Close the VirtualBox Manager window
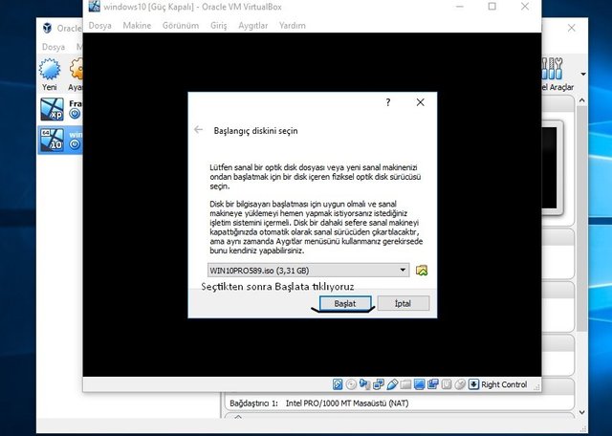The height and width of the screenshot is (436, 612). click(572, 28)
